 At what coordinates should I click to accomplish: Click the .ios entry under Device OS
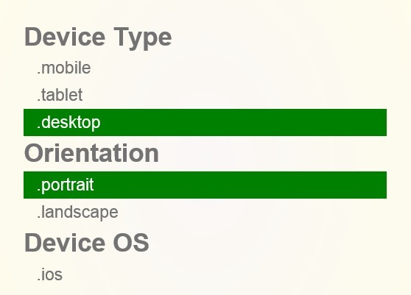205,274
